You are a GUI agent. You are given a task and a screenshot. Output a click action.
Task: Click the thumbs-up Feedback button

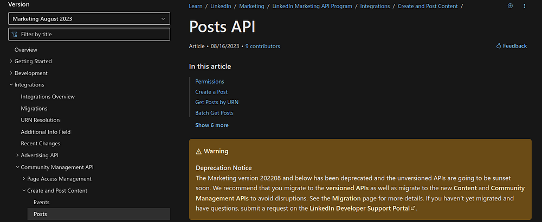512,46
